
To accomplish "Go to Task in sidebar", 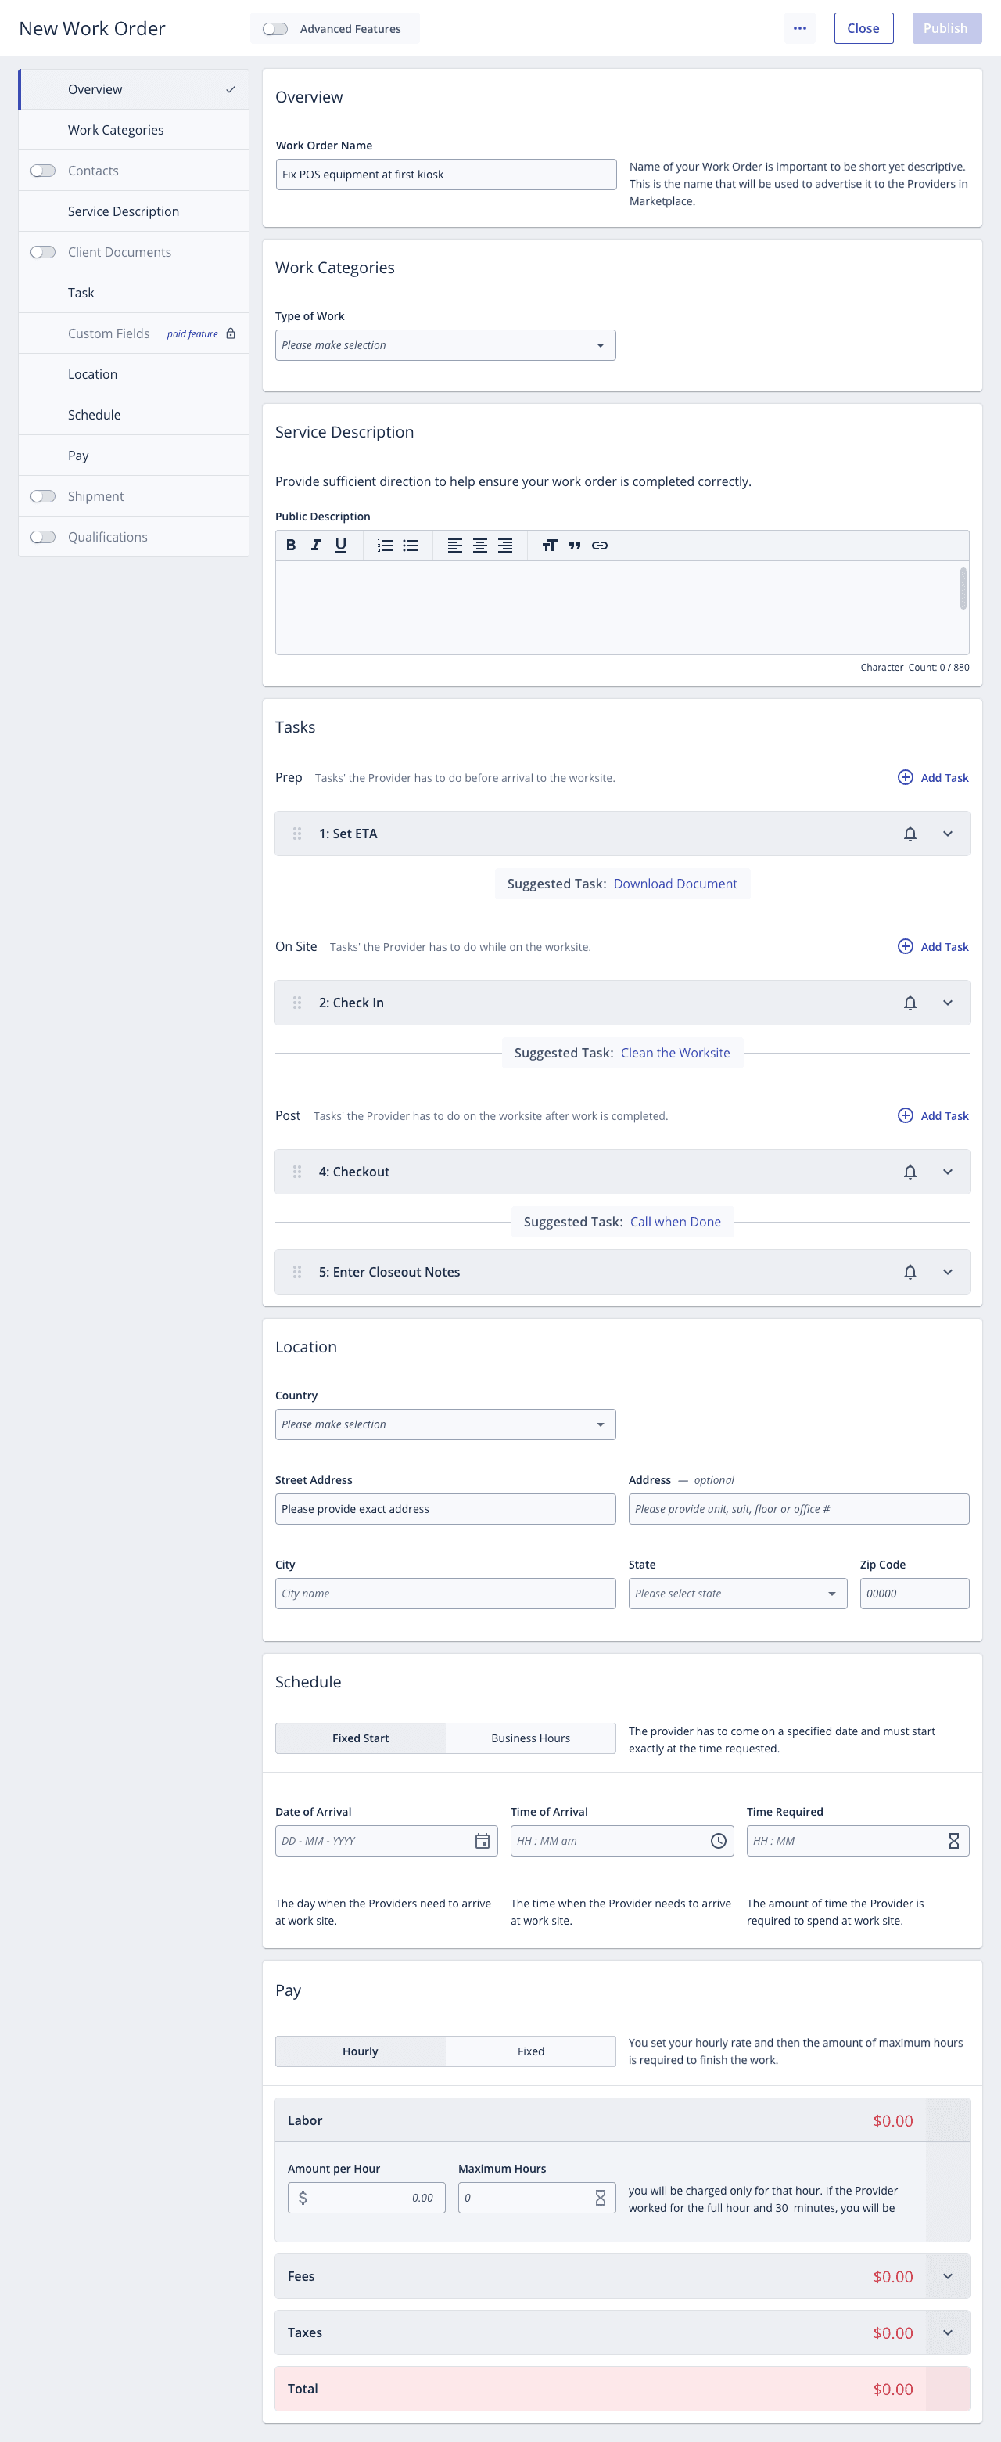I will (x=134, y=293).
